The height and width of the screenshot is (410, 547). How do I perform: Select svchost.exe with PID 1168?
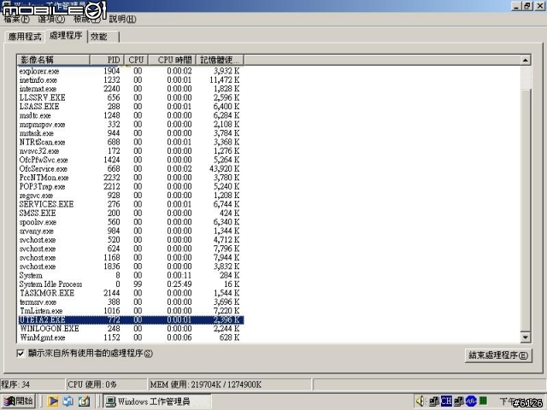pyautogui.click(x=130, y=258)
